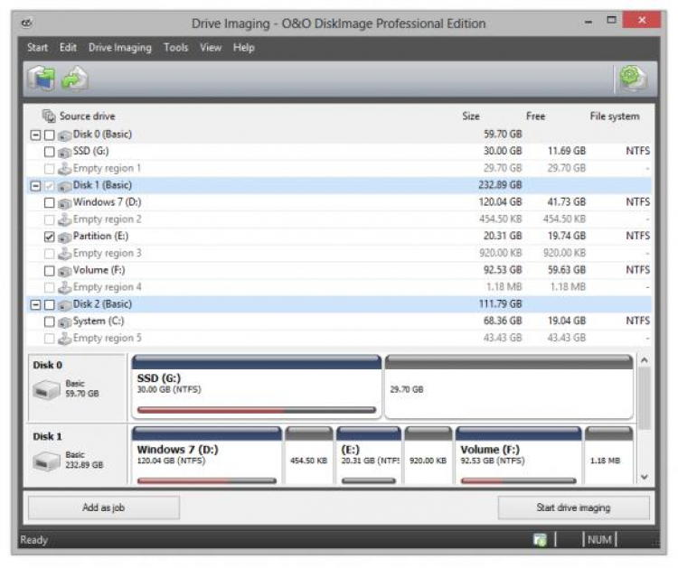Sort by the Size column header
Image resolution: width=678 pixels, height=568 pixels.
[x=470, y=116]
